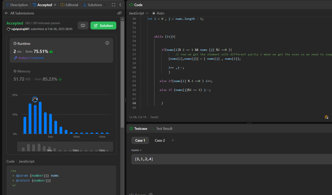Click '285 / 285 testcases passed' text
Screen dimensions: 332x195
(x=42, y=23)
